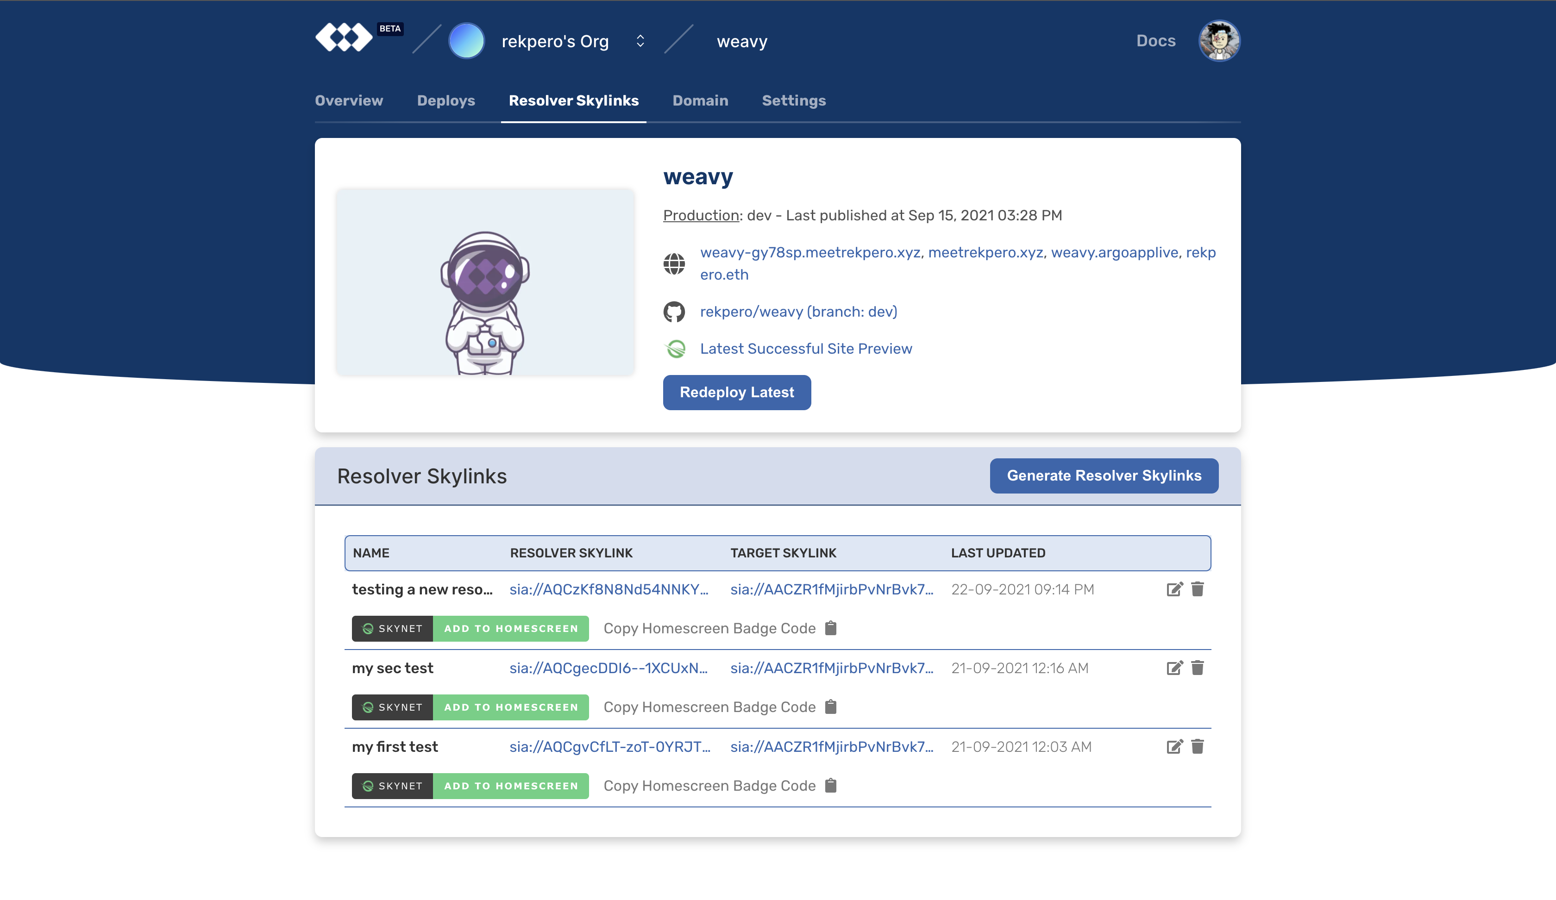Click the date 22-09-2021 09:14 PM
Screen dimensions: 1556x900
pyautogui.click(x=1023, y=589)
